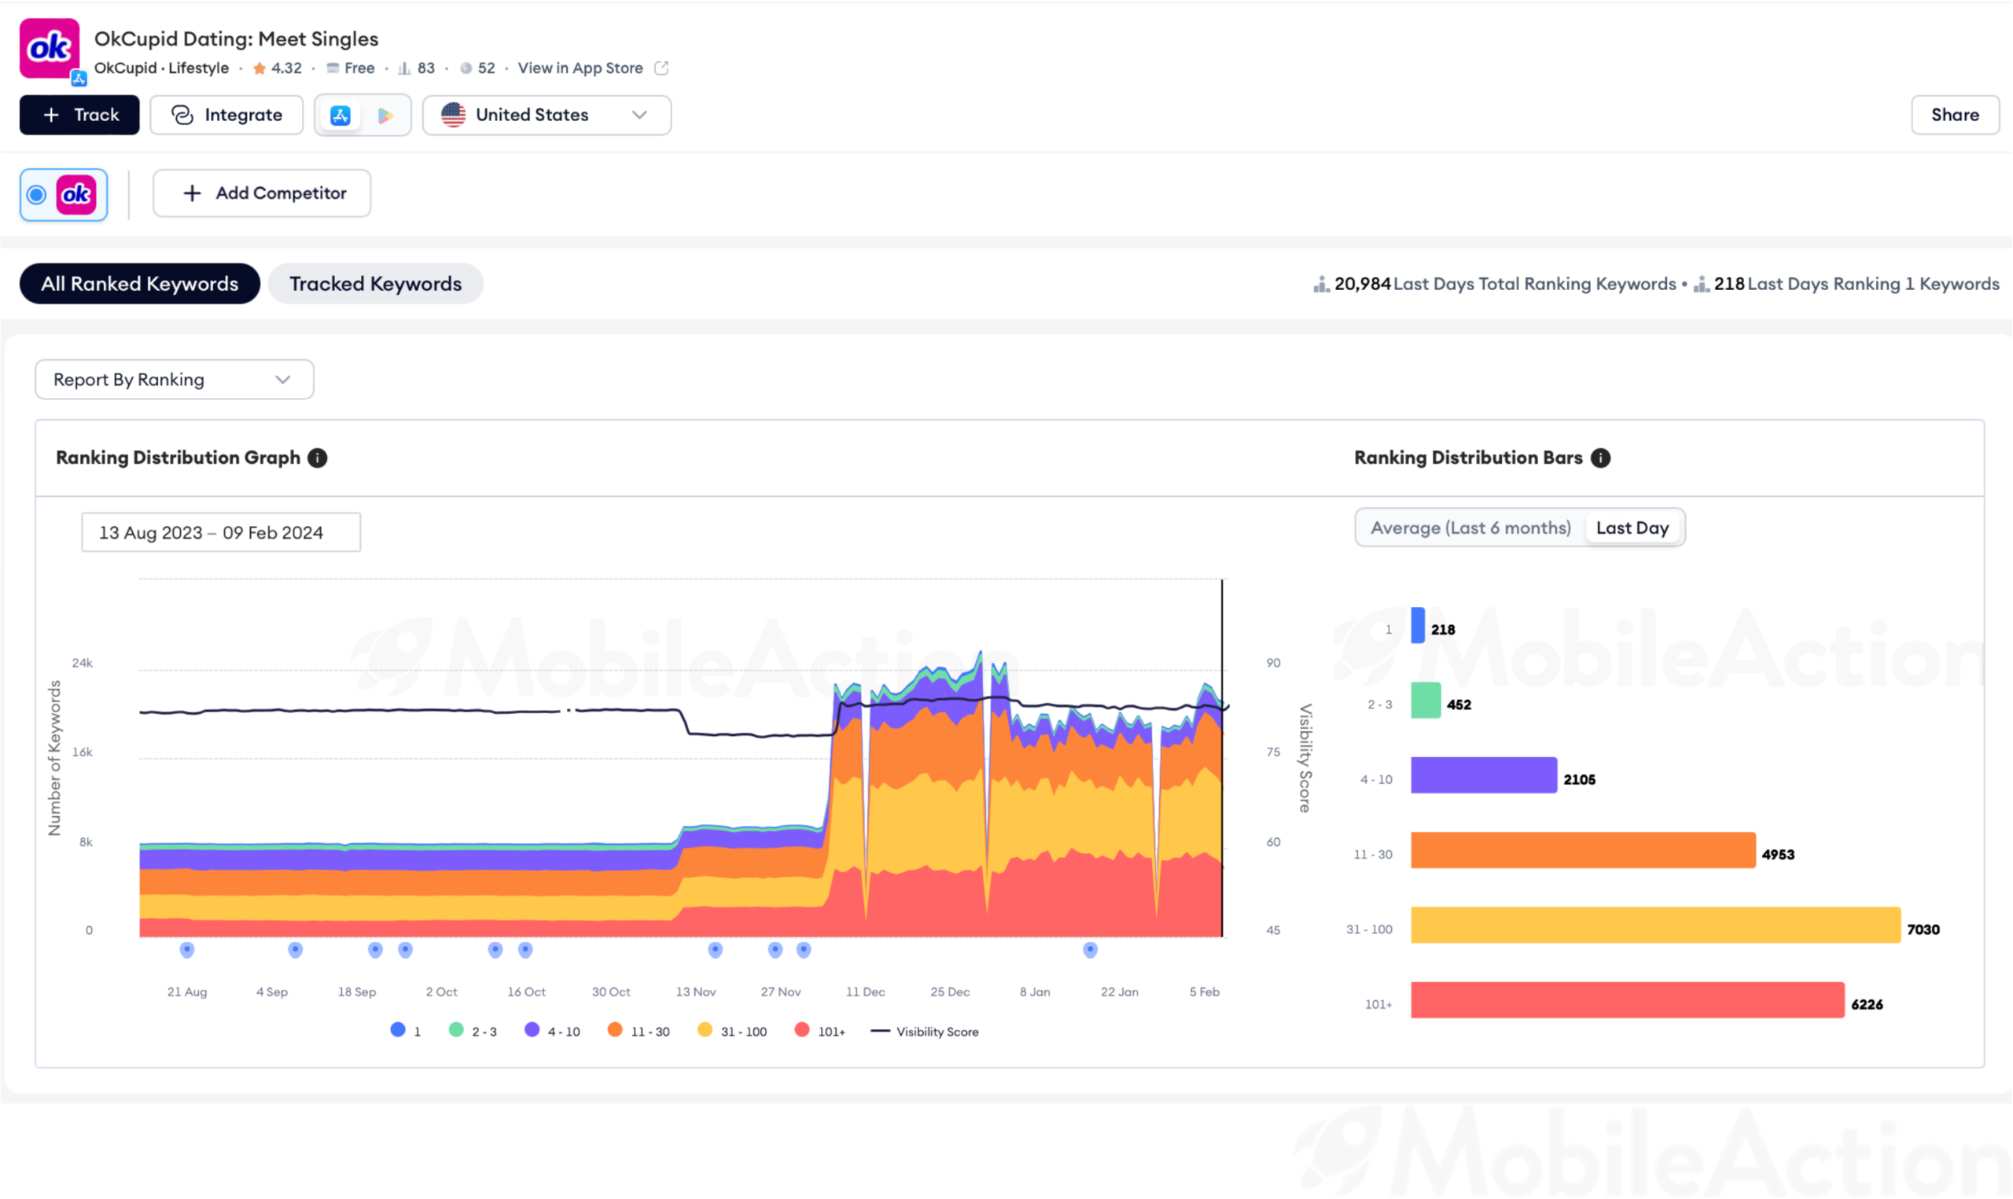
Task: Toggle the 101+ series legend item
Action: (820, 1032)
